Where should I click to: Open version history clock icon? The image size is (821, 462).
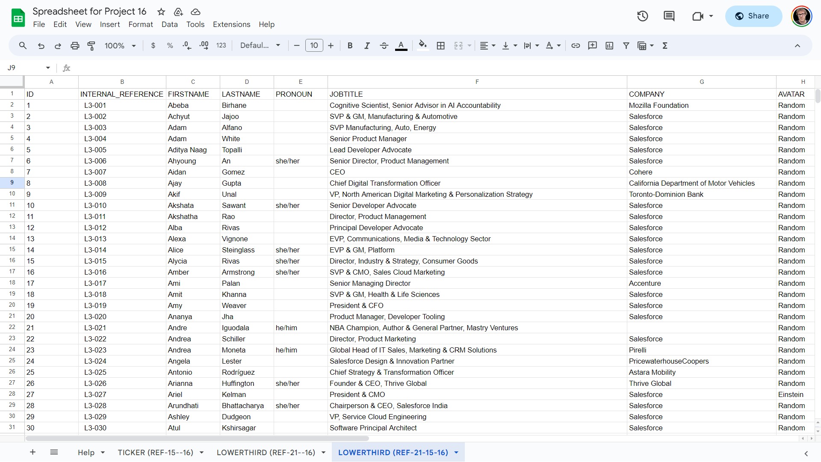pos(643,16)
